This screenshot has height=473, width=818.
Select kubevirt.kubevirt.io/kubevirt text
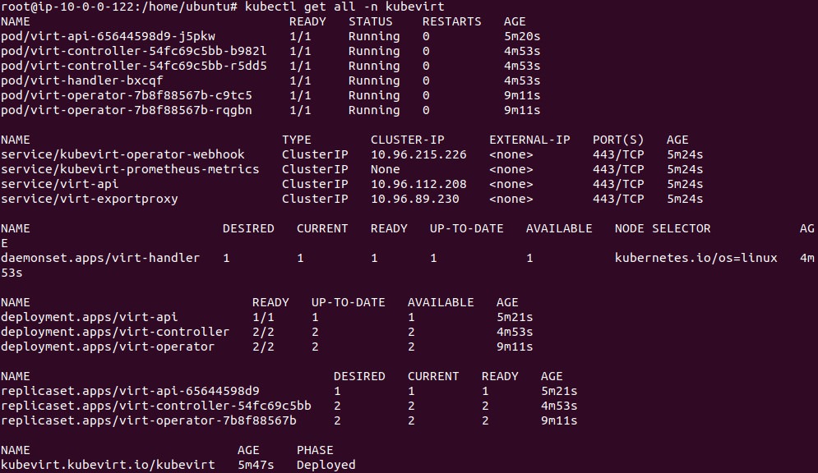(x=108, y=465)
